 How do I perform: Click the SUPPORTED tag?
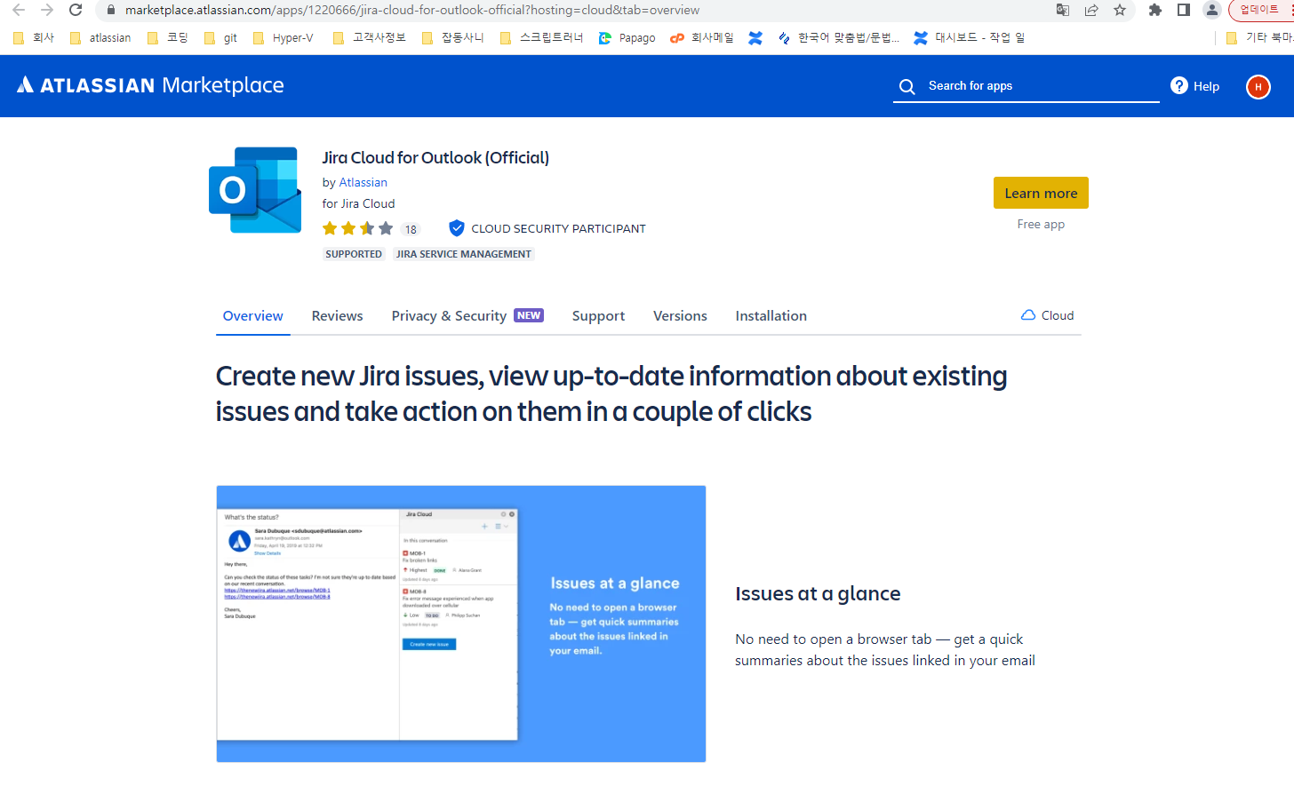coord(354,254)
